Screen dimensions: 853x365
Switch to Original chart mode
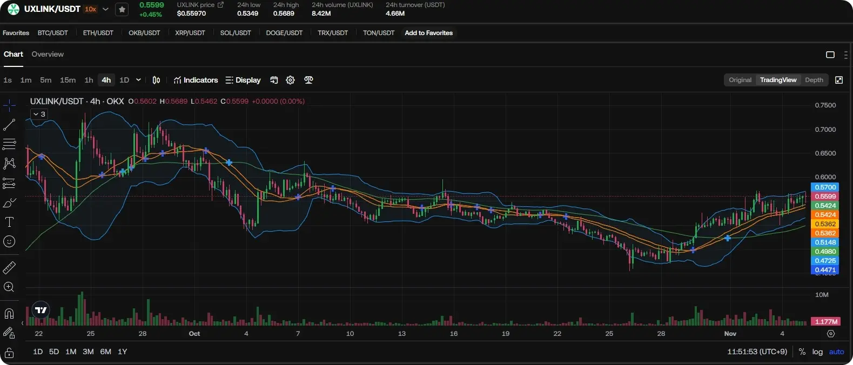(740, 80)
